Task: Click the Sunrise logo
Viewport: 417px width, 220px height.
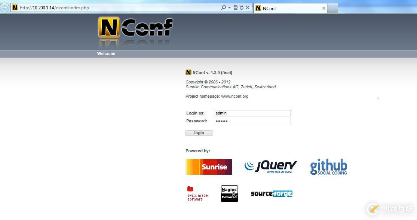Action: point(209,167)
